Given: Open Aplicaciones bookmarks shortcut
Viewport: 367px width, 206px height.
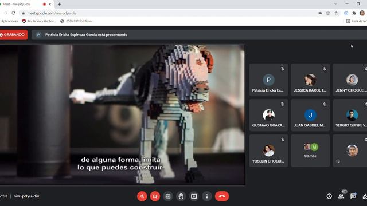Looking at the screenshot, I should [x=9, y=21].
